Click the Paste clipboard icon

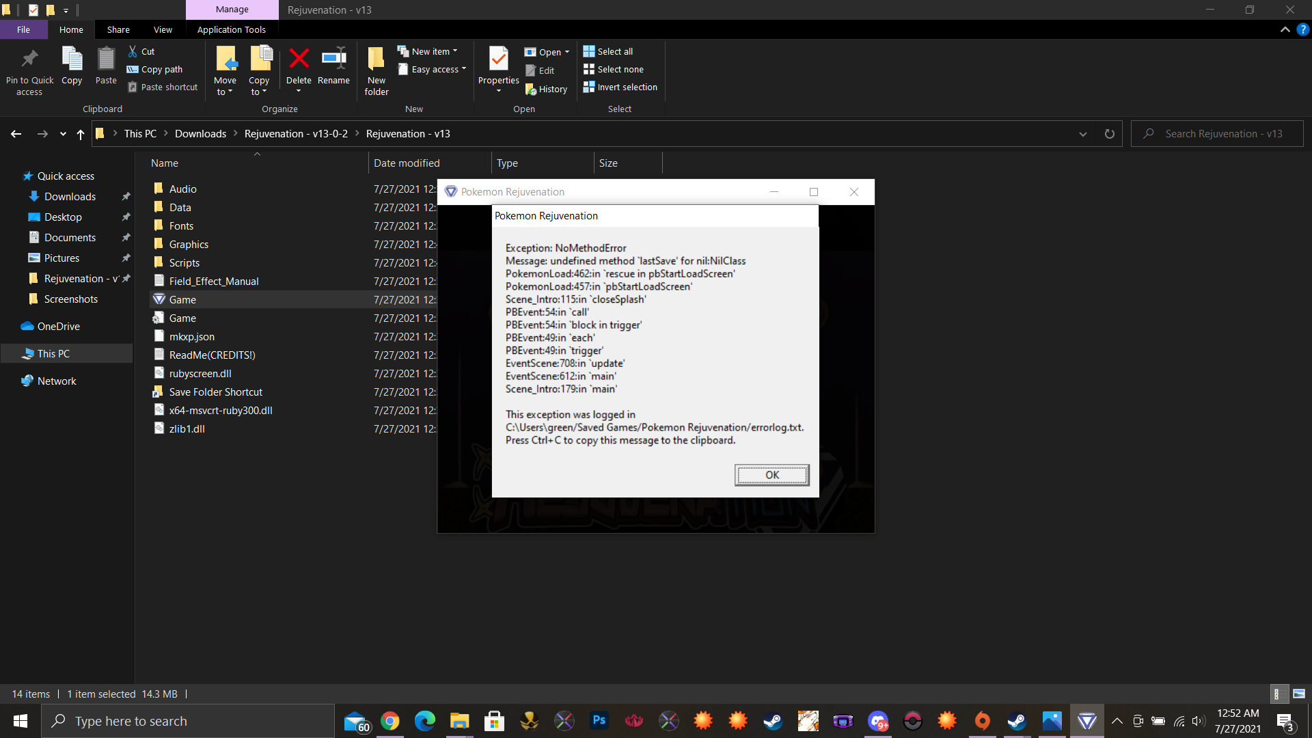[x=106, y=59]
